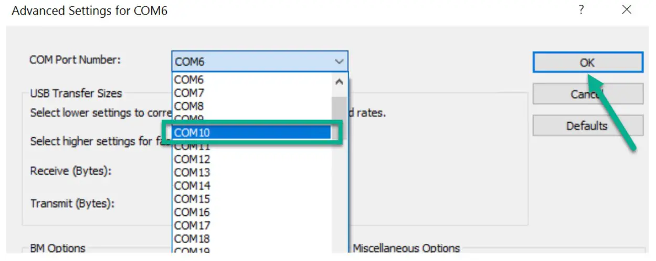
Task: Collapse the COM Port Number dropdown arrow
Action: click(339, 62)
